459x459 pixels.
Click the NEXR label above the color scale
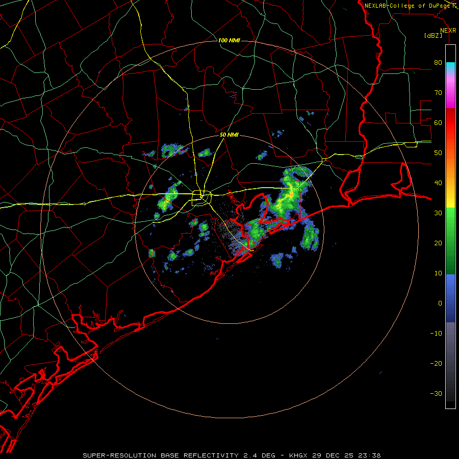click(448, 31)
